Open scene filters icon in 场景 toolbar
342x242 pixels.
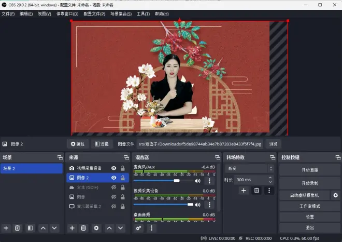(x=30, y=228)
